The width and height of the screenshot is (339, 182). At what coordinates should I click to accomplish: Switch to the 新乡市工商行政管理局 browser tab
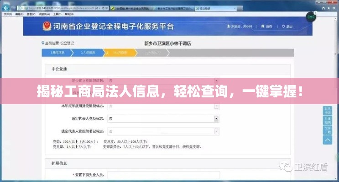(x=174, y=8)
